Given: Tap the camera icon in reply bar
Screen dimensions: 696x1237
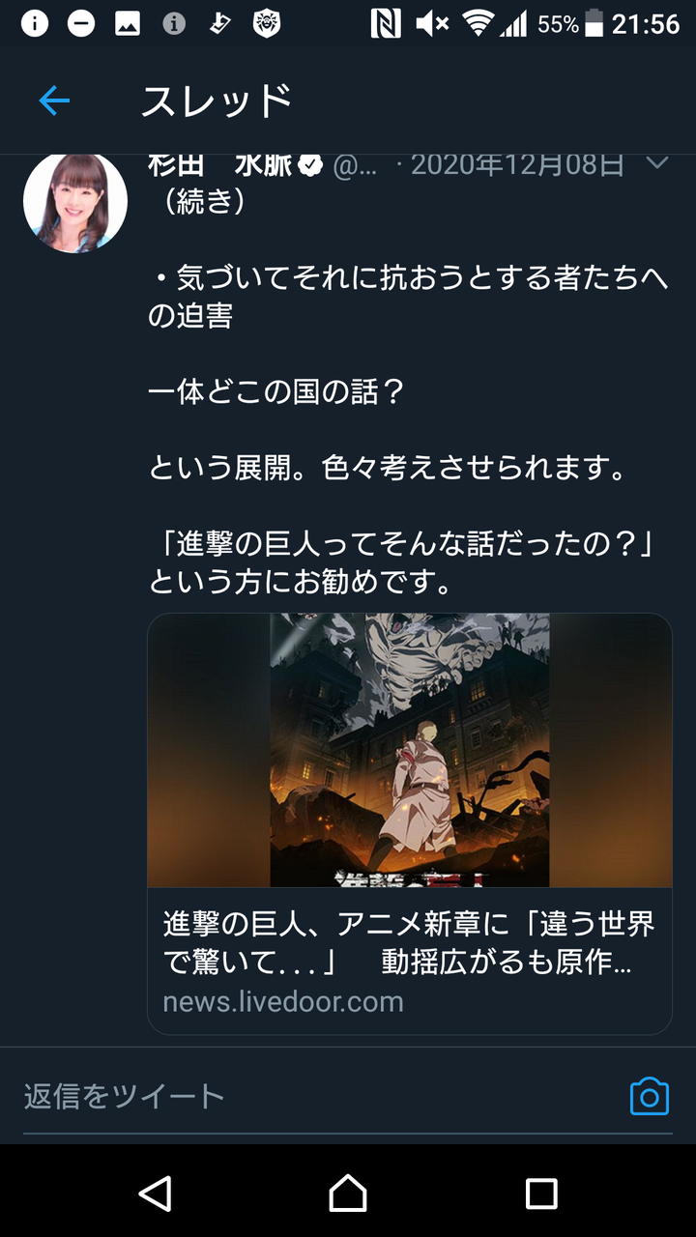Looking at the screenshot, I should pyautogui.click(x=650, y=1096).
